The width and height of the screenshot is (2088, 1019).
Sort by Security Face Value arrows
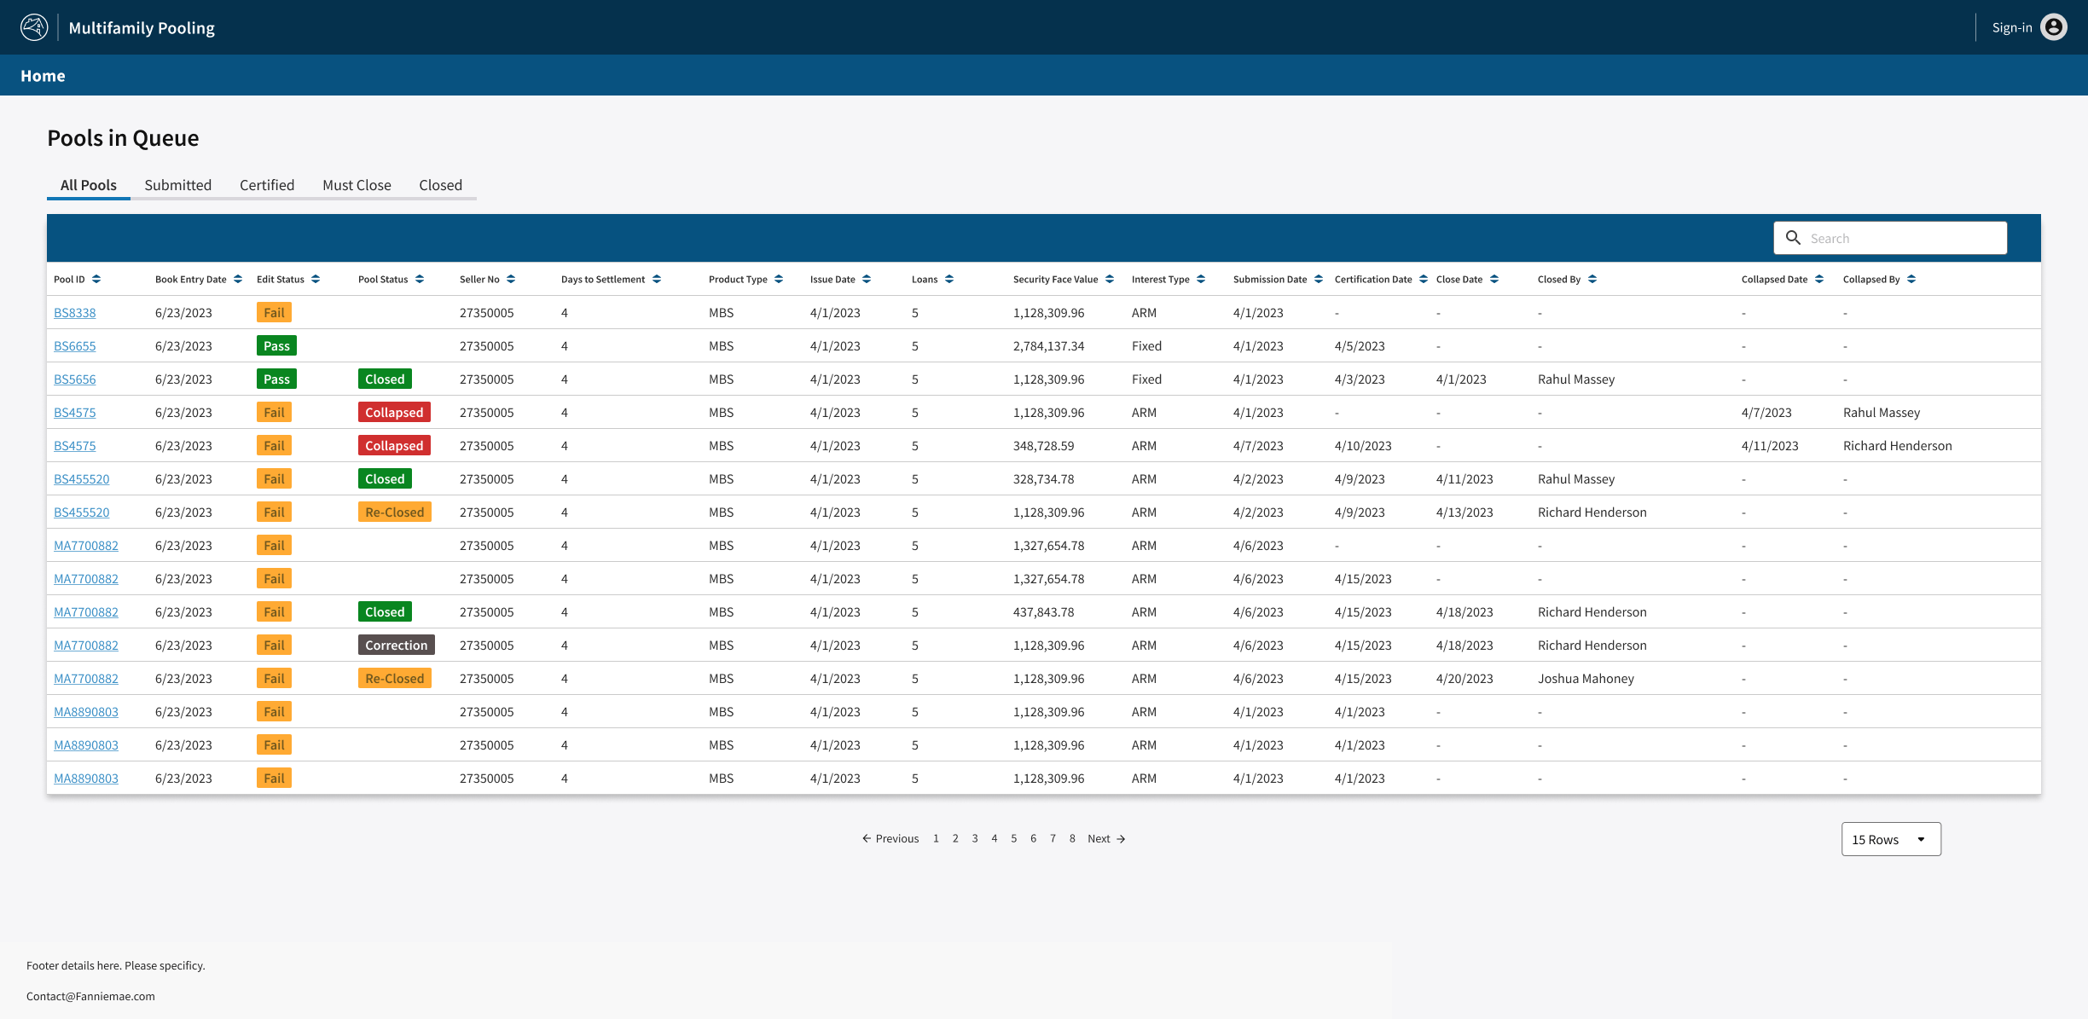(x=1110, y=280)
